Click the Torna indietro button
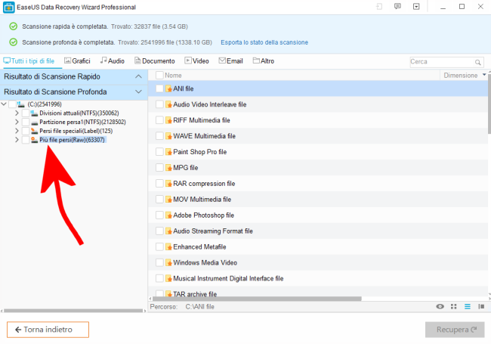The image size is (491, 344). pyautogui.click(x=48, y=330)
